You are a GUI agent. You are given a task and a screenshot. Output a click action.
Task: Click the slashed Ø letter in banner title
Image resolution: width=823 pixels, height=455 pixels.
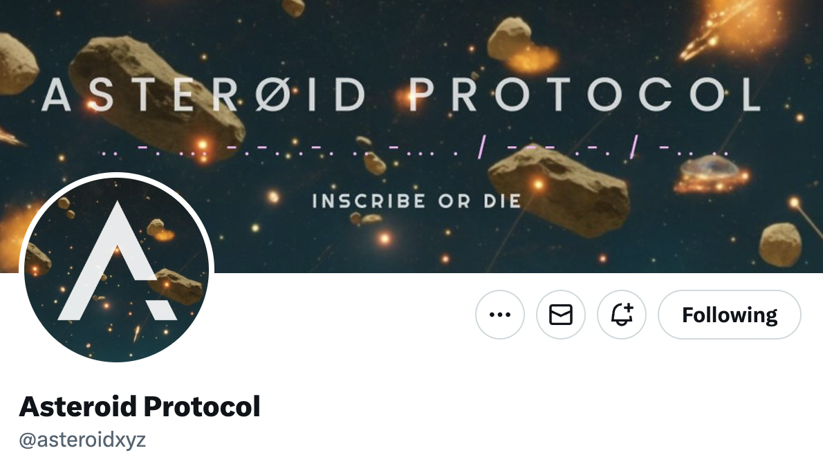click(274, 95)
